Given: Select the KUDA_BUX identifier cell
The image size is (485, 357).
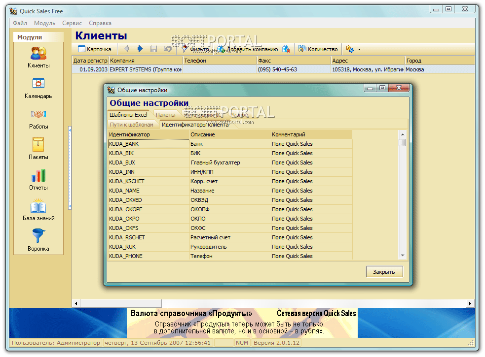Looking at the screenshot, I should [x=149, y=162].
